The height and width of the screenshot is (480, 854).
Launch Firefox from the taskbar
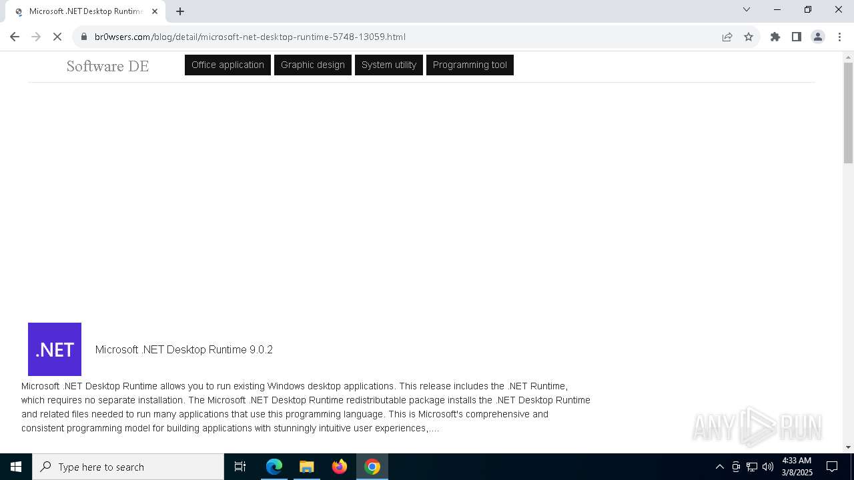pos(340,467)
